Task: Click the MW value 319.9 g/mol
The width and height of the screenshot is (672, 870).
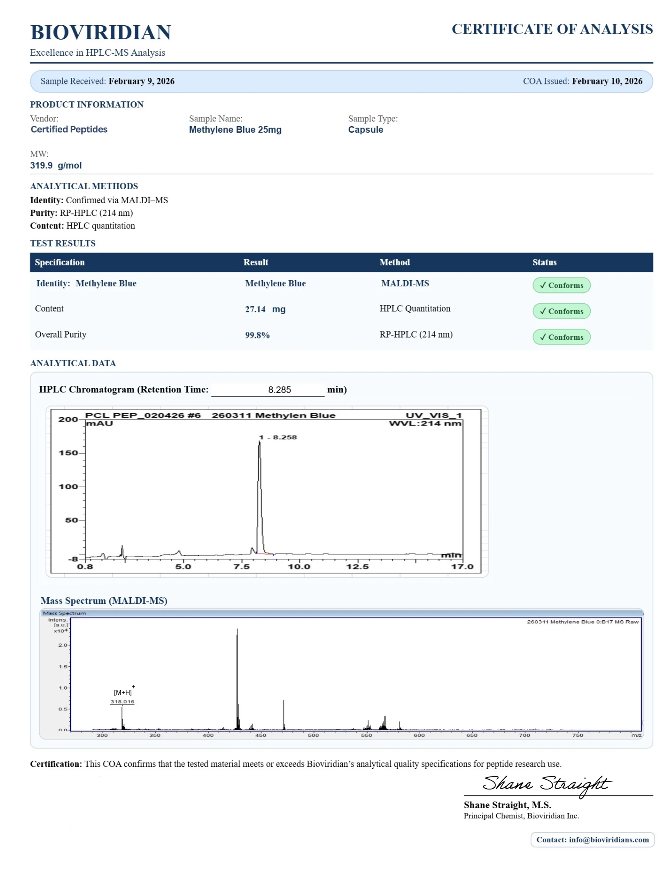Action: coord(56,165)
